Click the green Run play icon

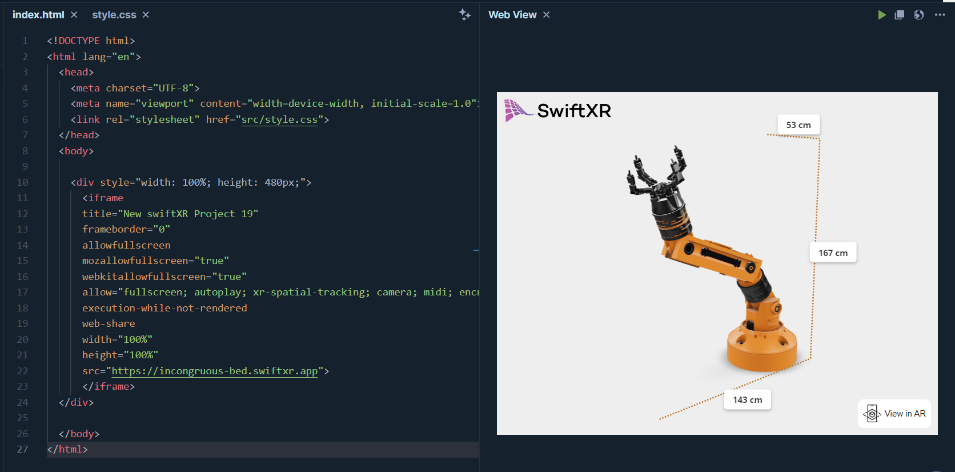pos(881,15)
